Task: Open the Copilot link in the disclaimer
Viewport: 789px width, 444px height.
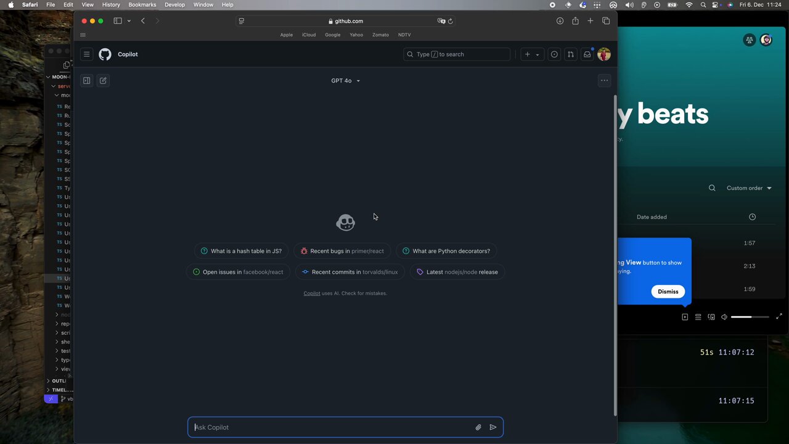Action: tap(312, 294)
